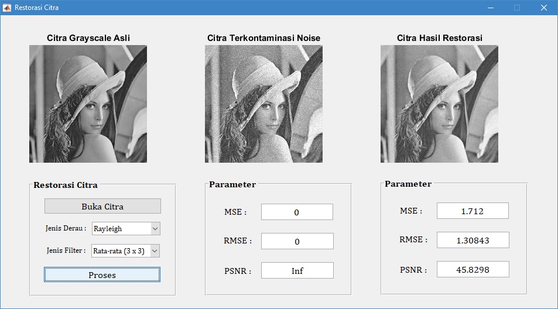
Task: Click the PSNR field showing Inf
Action: coord(297,270)
